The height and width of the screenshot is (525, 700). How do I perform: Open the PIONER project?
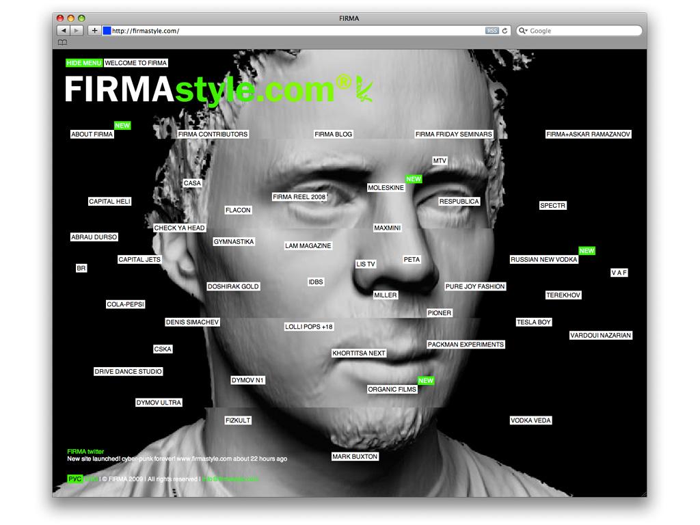[x=440, y=313]
